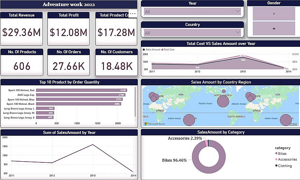Select the Sport-100 Helmet, Black bar
300x180 pixels.
coord(79,104)
